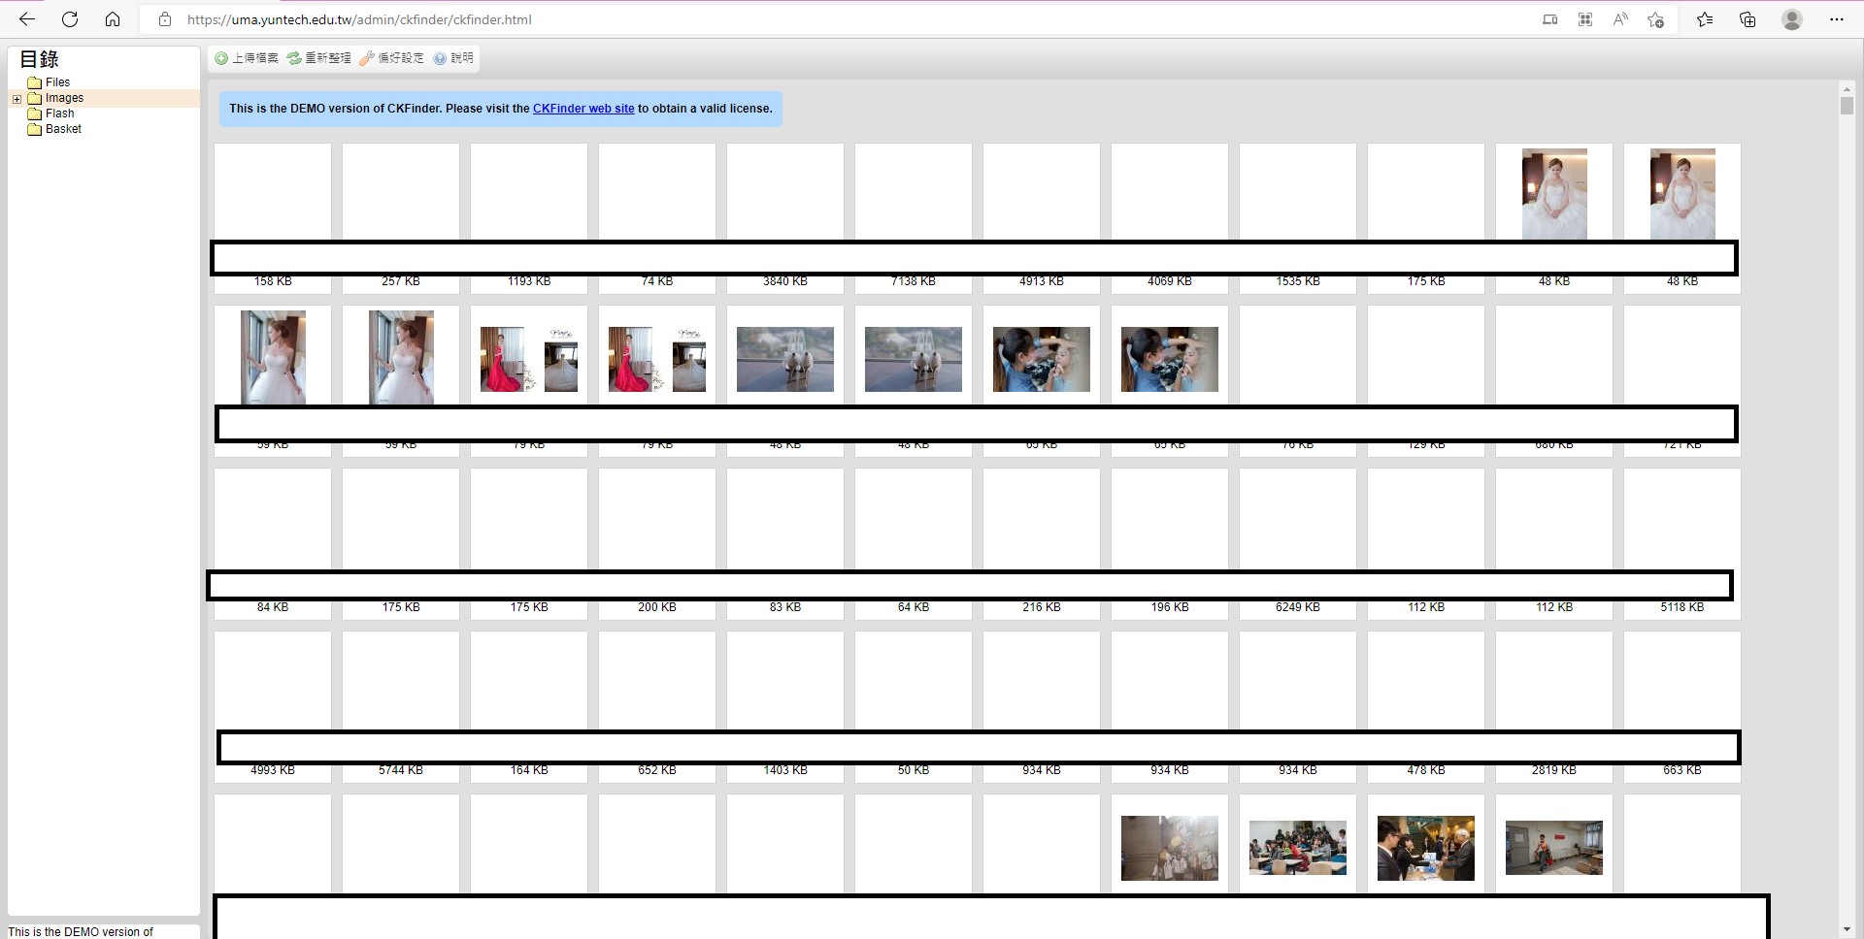Select the file sized 1193 KB
1864x939 pixels.
529,218
